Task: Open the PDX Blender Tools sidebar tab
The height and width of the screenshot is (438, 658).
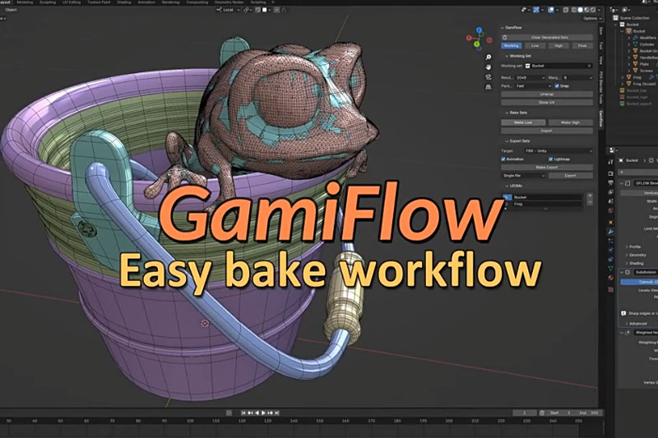Action: (601, 87)
